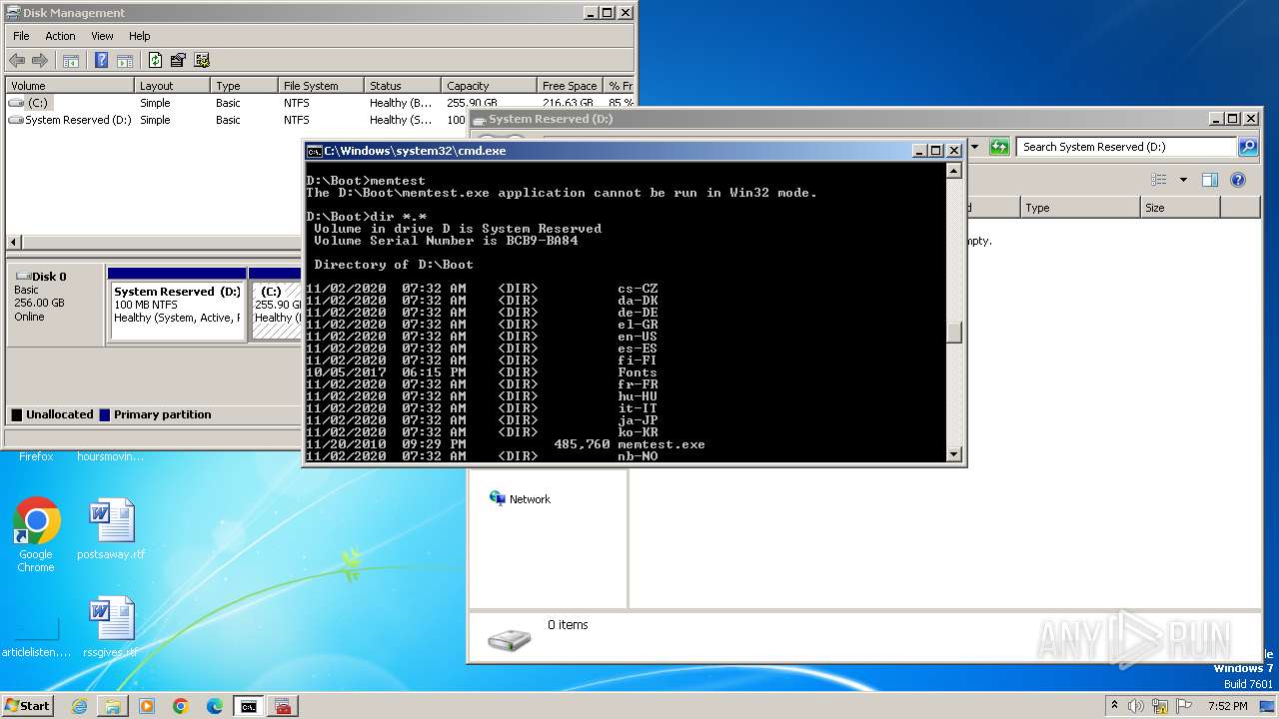
Task: Open the Google Chrome desktop shortcut
Action: (x=36, y=534)
